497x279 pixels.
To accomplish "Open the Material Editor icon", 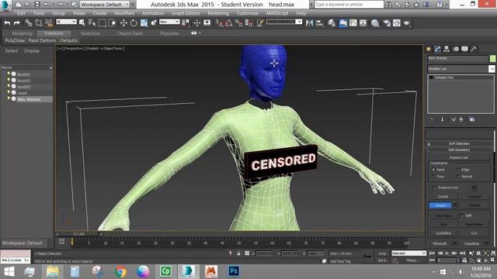I will pyautogui.click(x=375, y=22).
